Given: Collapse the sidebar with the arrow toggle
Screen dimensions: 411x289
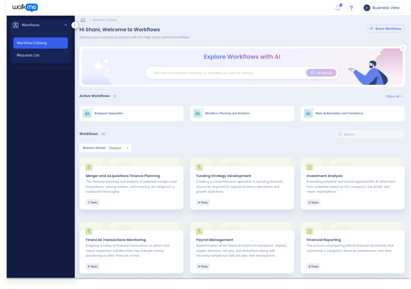Looking at the screenshot, I should pyautogui.click(x=75, y=25).
